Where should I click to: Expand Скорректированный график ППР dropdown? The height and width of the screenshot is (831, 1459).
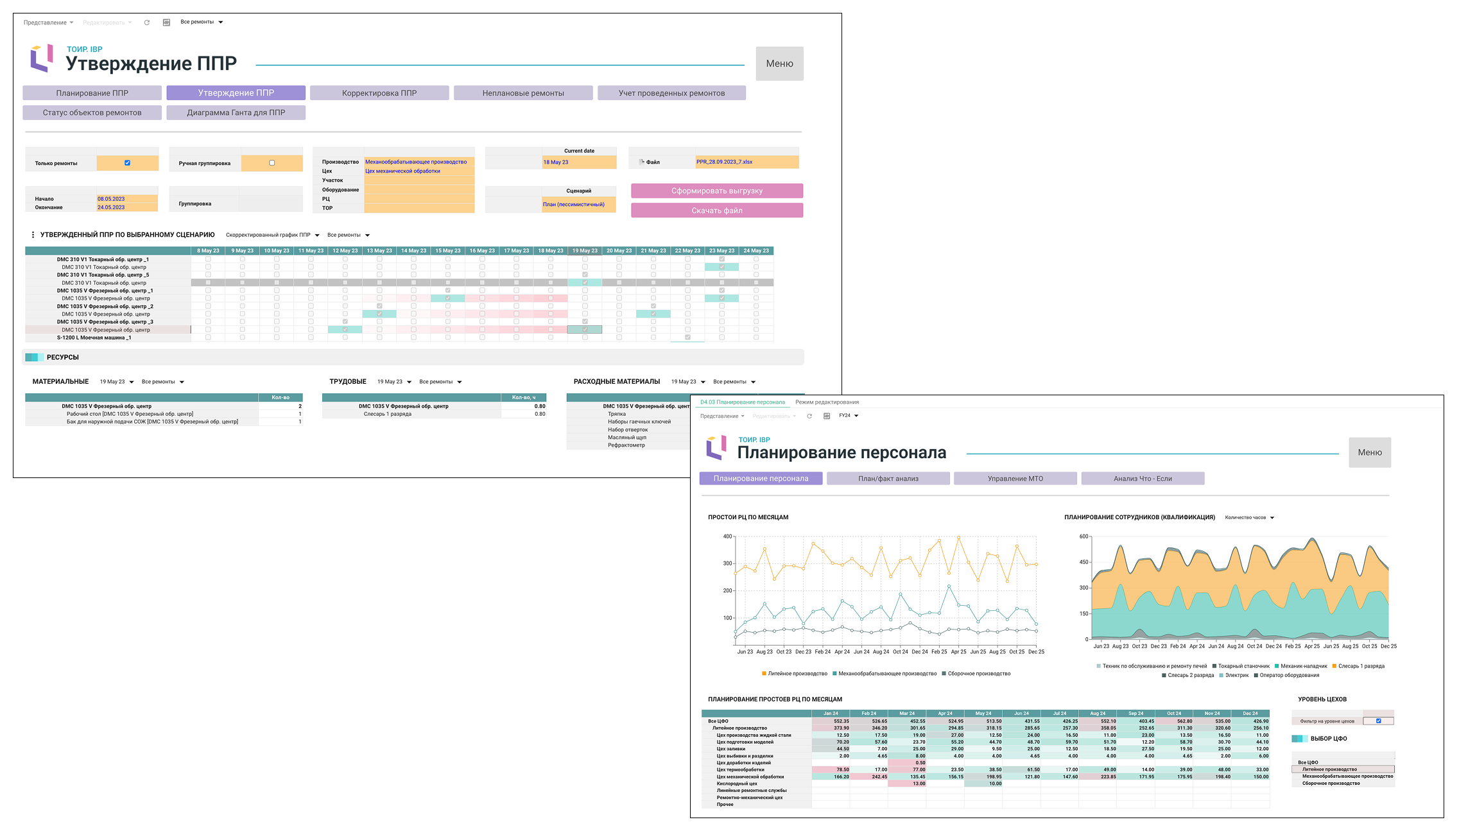point(272,235)
